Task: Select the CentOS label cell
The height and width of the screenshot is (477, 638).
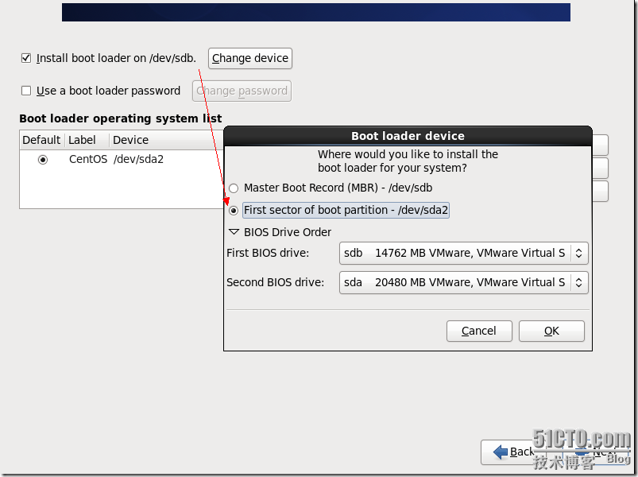Action: (88, 159)
